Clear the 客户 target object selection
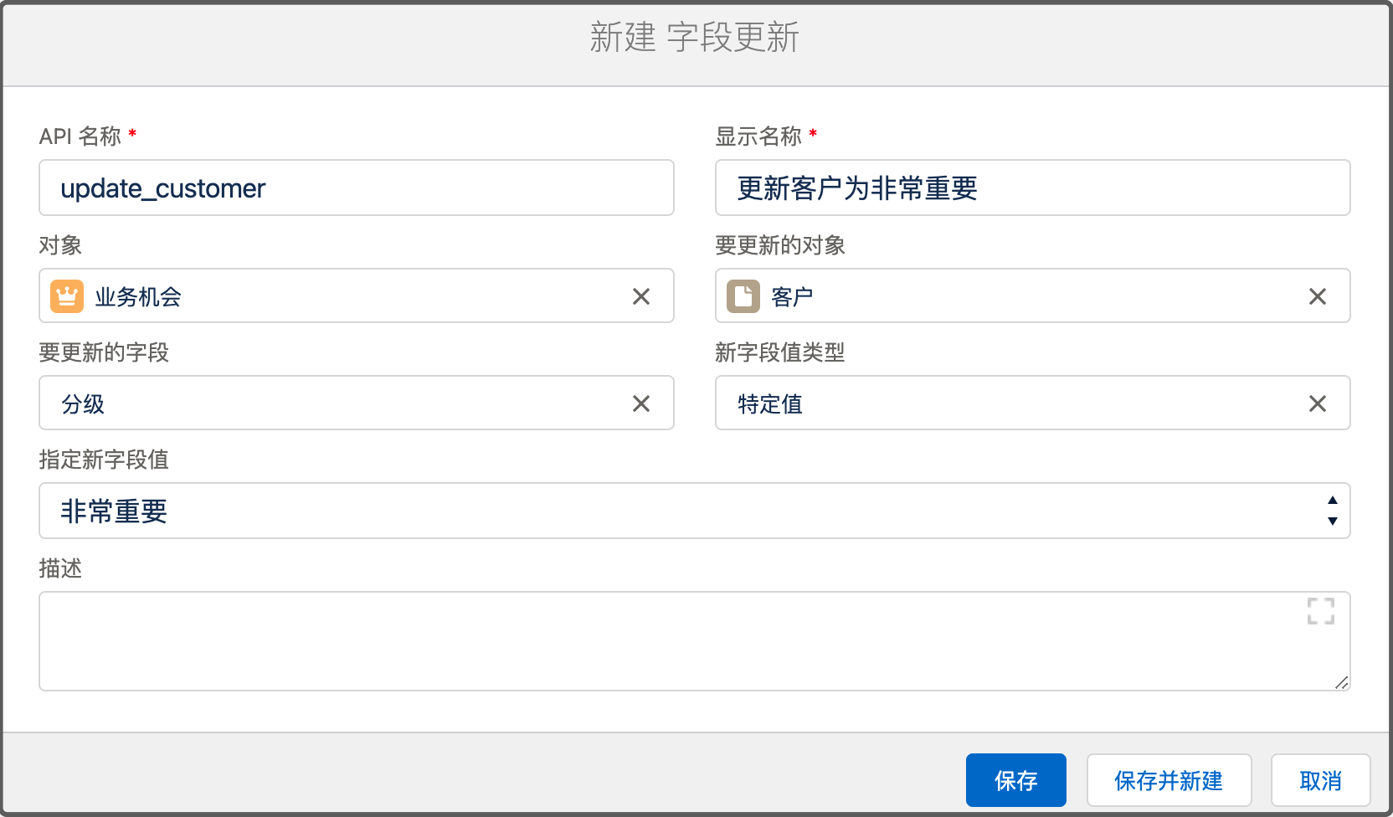The image size is (1393, 817). pos(1318,296)
